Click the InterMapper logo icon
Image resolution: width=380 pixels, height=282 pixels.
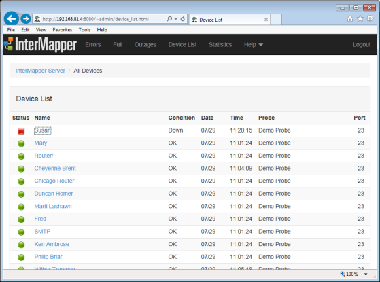9,44
